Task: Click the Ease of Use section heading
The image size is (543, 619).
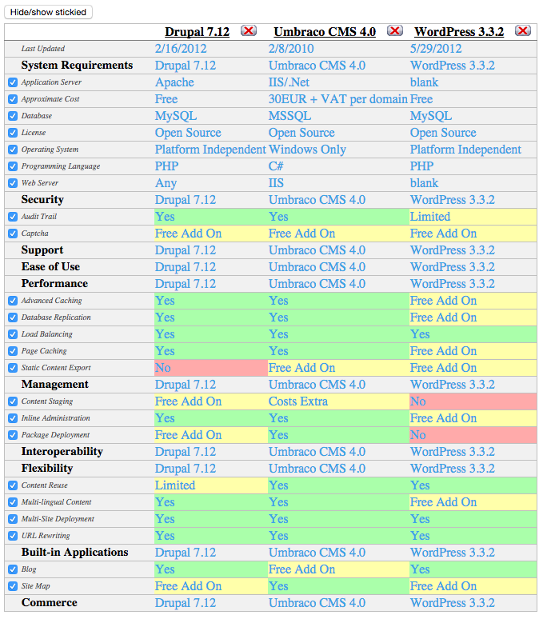Action: (x=50, y=266)
